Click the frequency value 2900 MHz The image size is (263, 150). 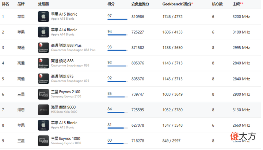pos(241,94)
